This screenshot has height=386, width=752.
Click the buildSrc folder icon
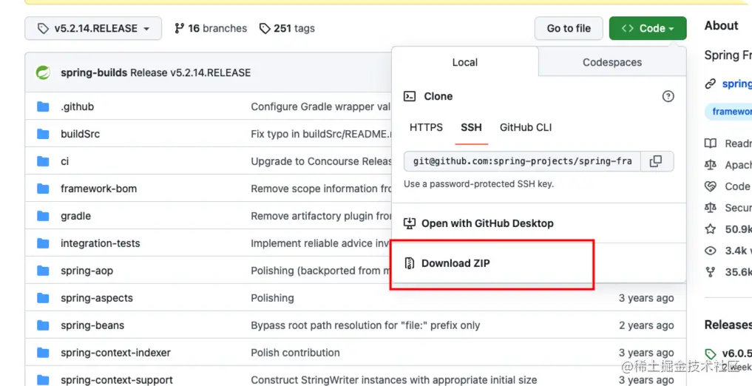click(43, 134)
